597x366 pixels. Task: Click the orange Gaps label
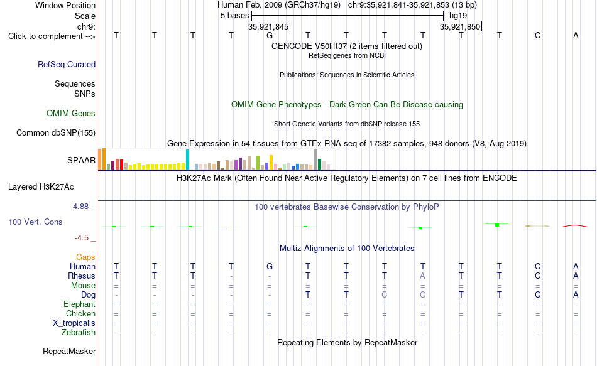pos(85,257)
